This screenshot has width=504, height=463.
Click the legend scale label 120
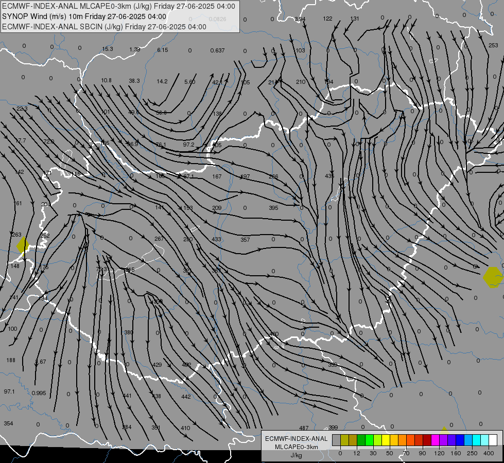point(440,453)
